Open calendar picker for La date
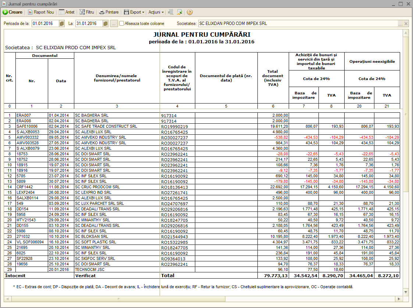 [x=105, y=23]
